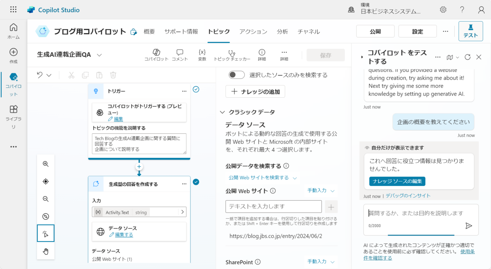
Task: Switch to アクション tab
Action: point(253,31)
